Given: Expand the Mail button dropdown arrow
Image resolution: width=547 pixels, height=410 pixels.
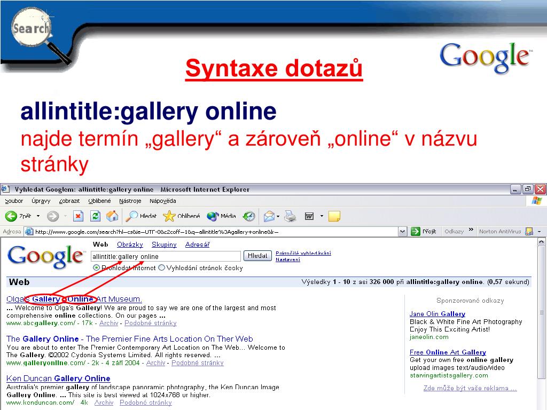Looking at the screenshot, I should coord(278,216).
